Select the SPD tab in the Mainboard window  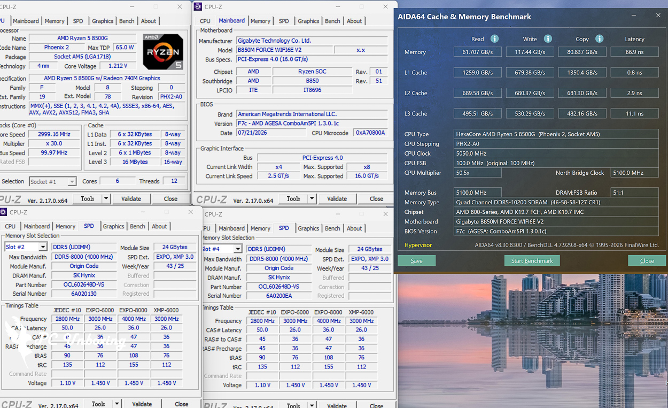284,21
